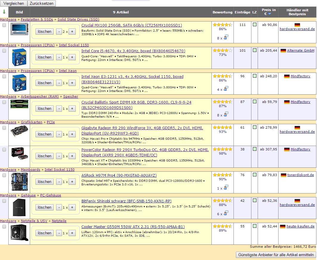Increase quantity of Crucial MX100 with plus
This screenshot has width=317, height=260.
click(x=72, y=32)
